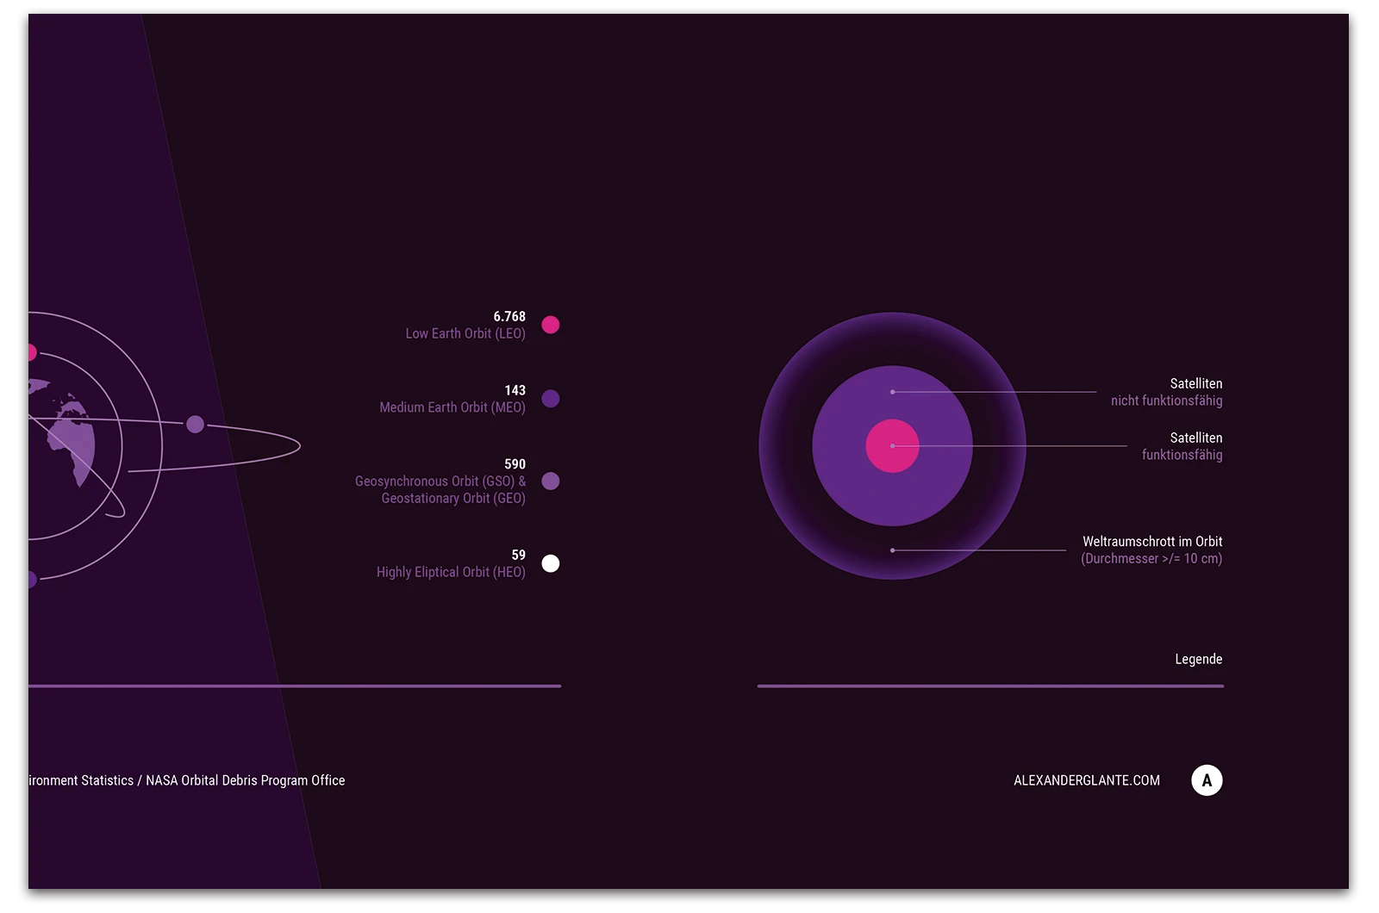Click the pink center circle of the legend diagram

click(892, 446)
